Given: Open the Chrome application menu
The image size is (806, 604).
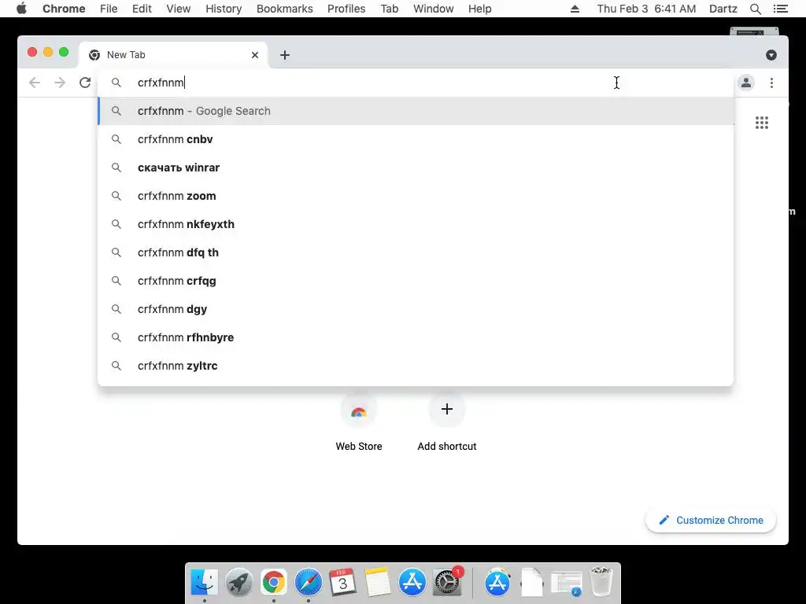Looking at the screenshot, I should pos(64,9).
